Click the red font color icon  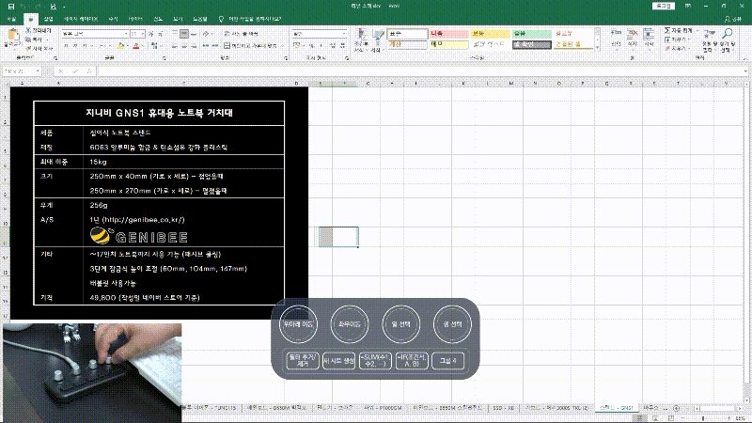(136, 46)
